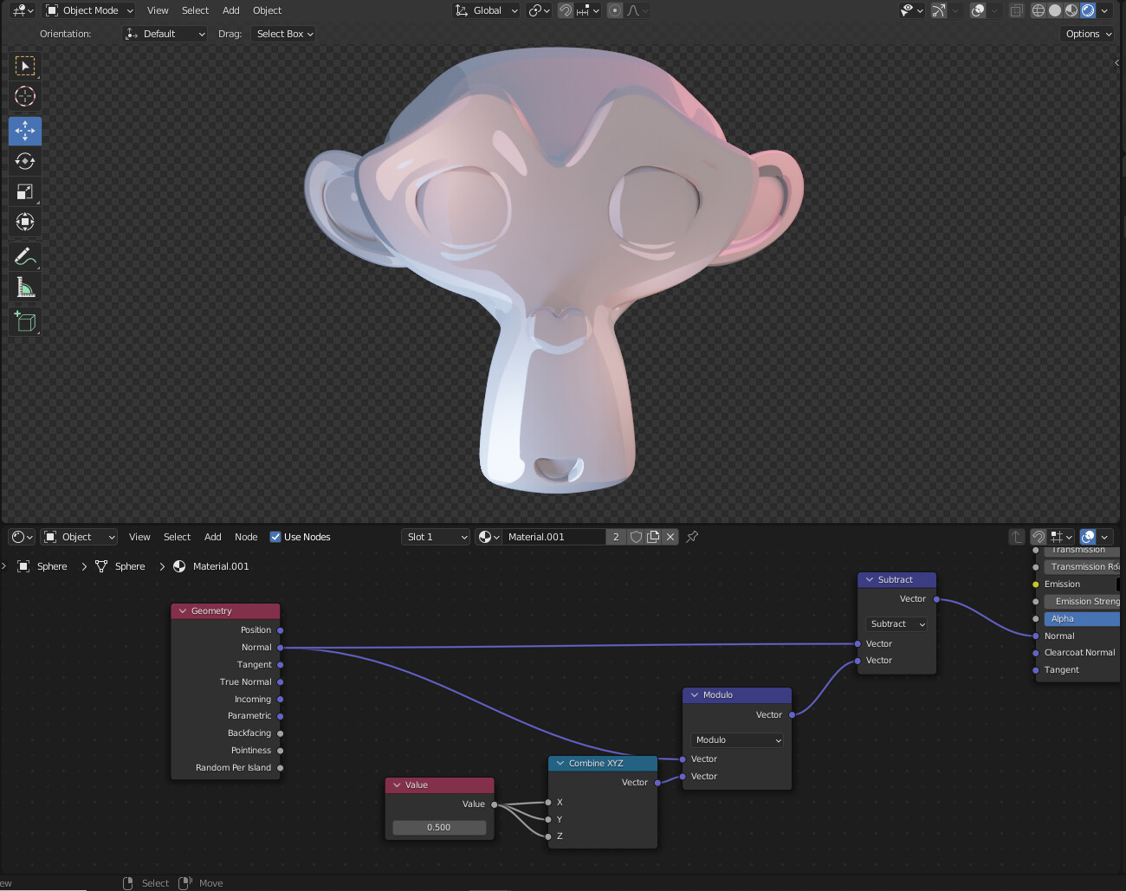Toggle X-Ray mode in the viewport header
The height and width of the screenshot is (891, 1126).
point(1017,10)
